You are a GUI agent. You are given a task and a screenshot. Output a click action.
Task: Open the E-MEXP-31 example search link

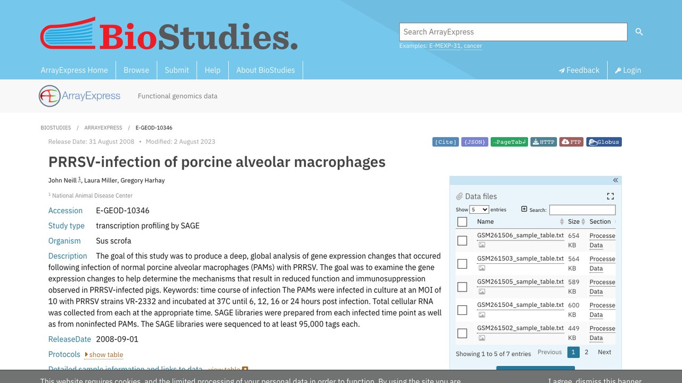pos(445,46)
